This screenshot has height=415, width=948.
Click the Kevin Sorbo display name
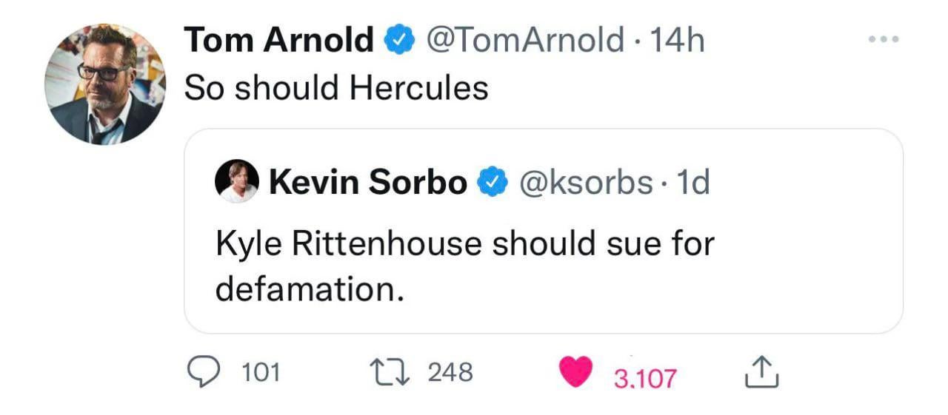368,182
